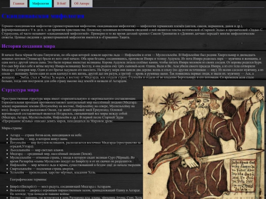Click the Географические термины: label

point(29,179)
